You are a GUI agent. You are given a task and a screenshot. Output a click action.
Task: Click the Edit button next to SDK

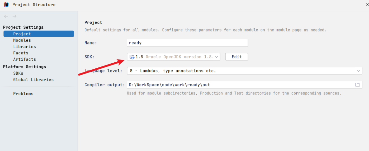(237, 57)
